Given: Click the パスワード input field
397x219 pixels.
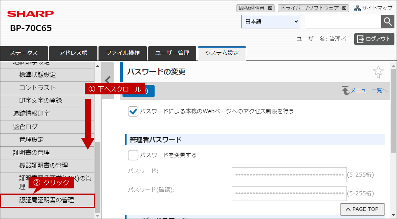Looking at the screenshot, I should 289,175.
